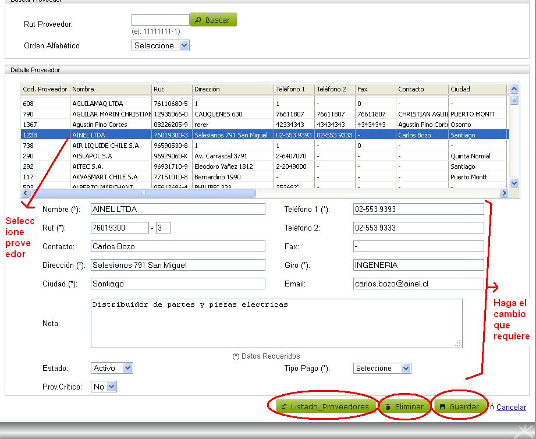Click the Email field carlos.bozo@ainel.cl
Image resolution: width=536 pixels, height=439 pixels.
(x=418, y=284)
